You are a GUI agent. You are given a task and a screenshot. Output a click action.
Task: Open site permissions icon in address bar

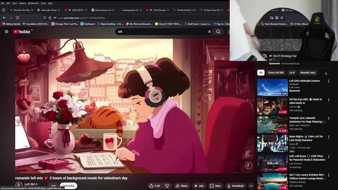[x=55, y=18]
